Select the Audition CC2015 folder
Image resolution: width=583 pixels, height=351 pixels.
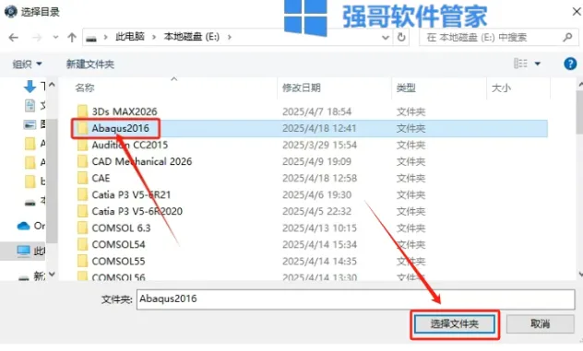[x=130, y=146]
